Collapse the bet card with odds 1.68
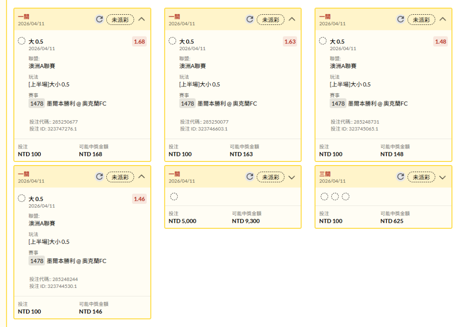454x327 pixels. (x=142, y=19)
